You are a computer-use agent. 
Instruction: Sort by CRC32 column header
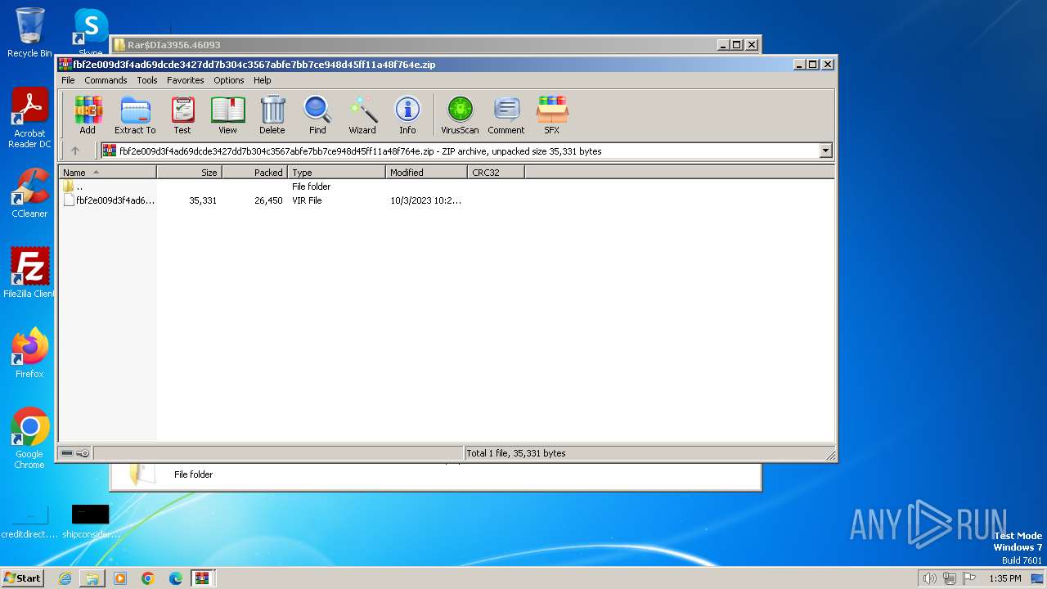pos(496,173)
